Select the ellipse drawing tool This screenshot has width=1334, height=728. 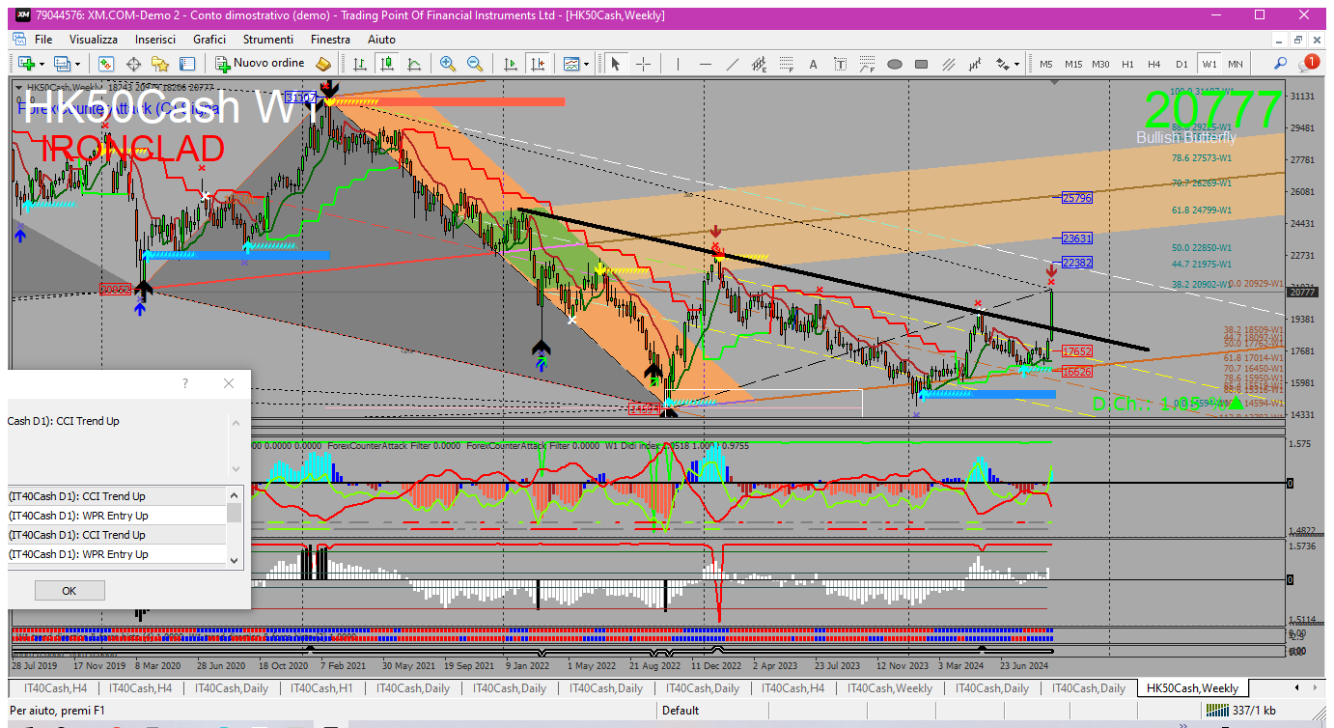tap(894, 64)
